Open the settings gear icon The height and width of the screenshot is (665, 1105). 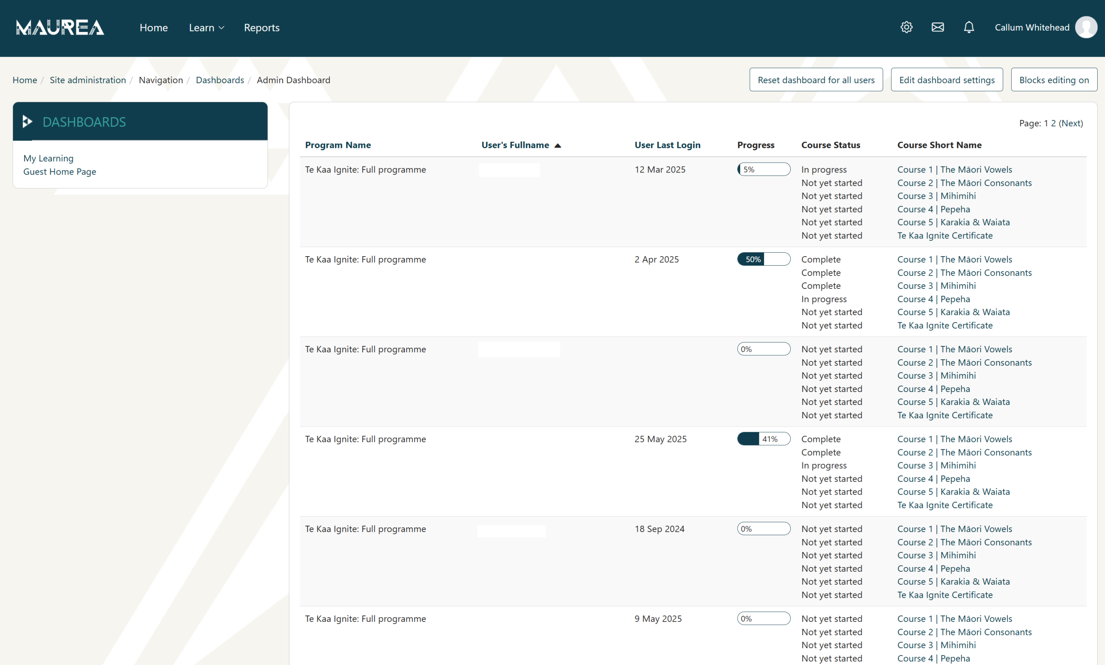(906, 27)
